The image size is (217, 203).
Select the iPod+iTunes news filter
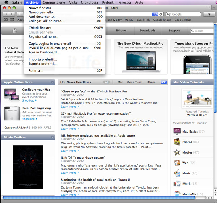click(x=135, y=82)
